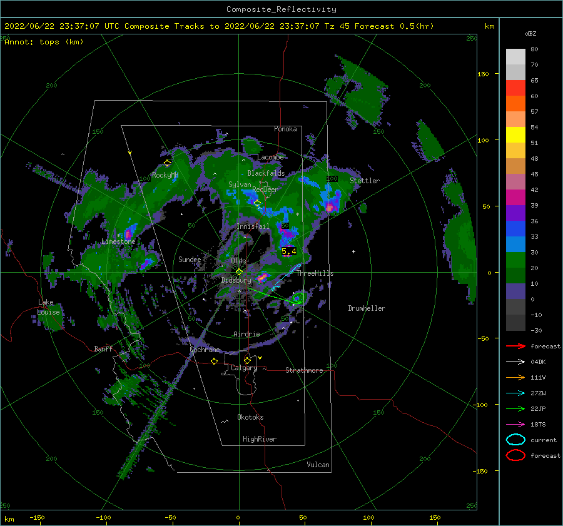The width and height of the screenshot is (563, 526).
Task: Click the Drumheller city label
Action: point(367,308)
